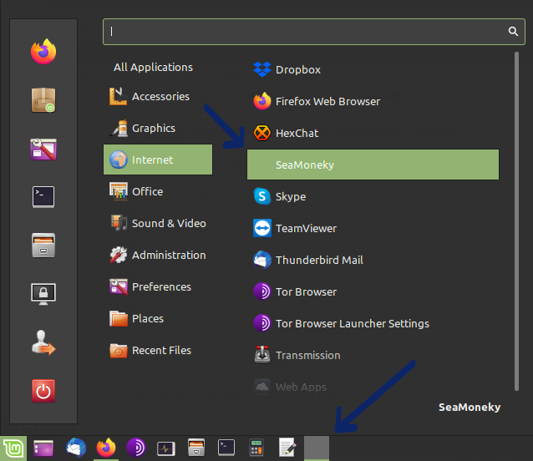
Task: Launch Tor Browser from the app list
Action: (373, 291)
